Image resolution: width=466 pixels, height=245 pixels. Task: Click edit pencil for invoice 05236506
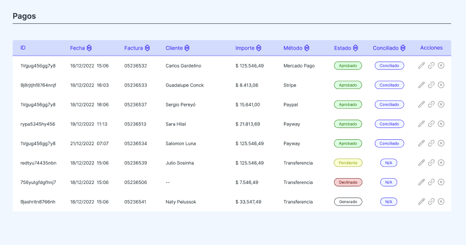pos(421,182)
